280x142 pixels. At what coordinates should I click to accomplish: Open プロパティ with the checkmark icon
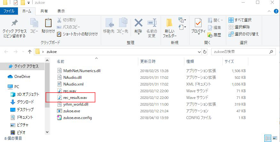(198, 23)
